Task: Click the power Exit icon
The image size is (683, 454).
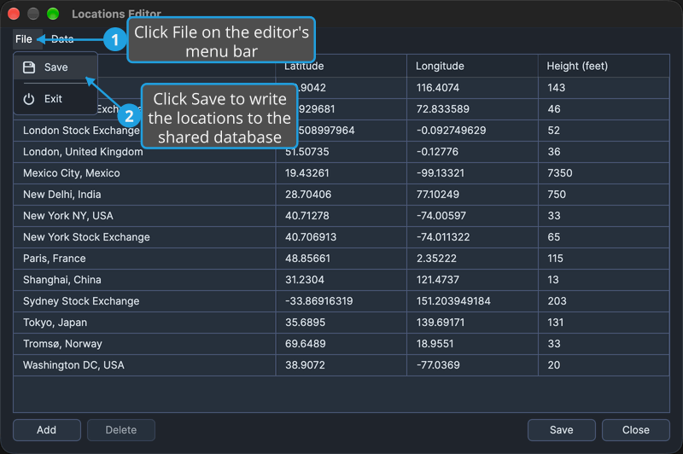Action: (x=29, y=99)
